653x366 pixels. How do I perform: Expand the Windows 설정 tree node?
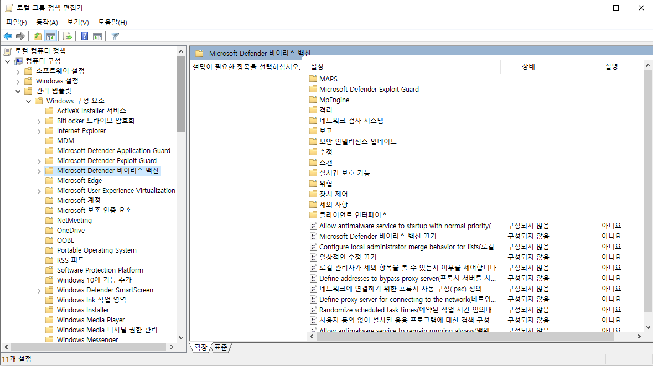coord(18,81)
